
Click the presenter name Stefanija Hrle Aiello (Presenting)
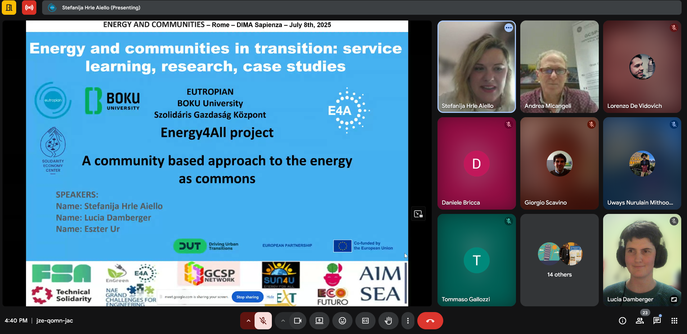pyautogui.click(x=101, y=8)
